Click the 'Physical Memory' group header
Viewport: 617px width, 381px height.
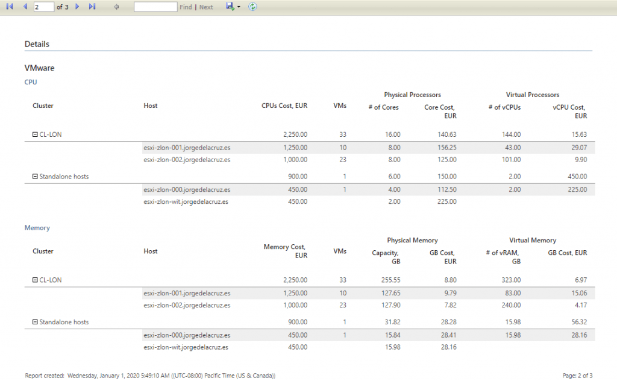tap(412, 241)
